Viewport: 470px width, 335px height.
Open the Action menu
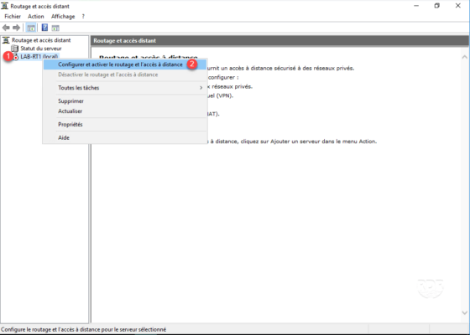36,17
